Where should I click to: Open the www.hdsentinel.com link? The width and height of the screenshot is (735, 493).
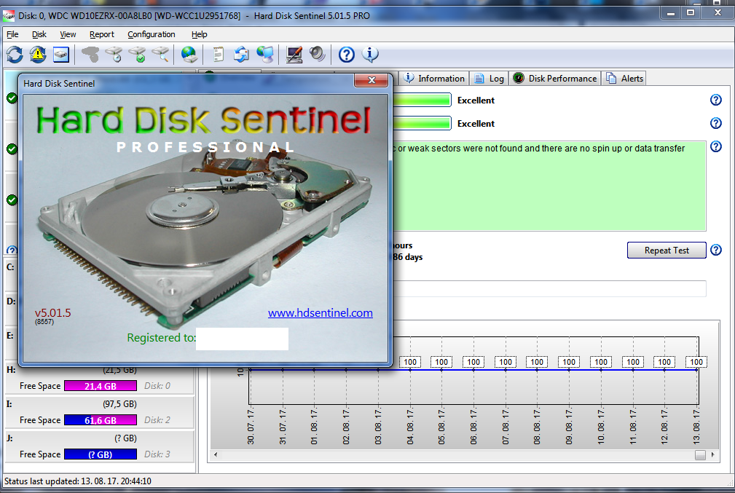(321, 312)
